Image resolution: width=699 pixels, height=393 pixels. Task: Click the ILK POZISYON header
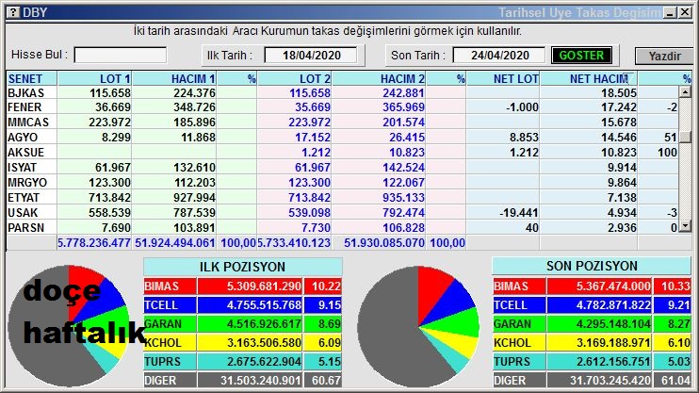click(x=243, y=267)
